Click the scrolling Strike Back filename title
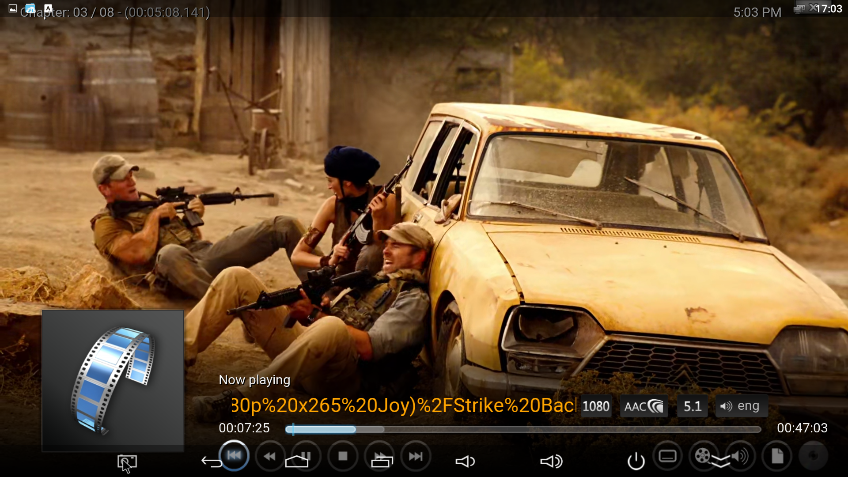848x477 pixels. tap(403, 405)
